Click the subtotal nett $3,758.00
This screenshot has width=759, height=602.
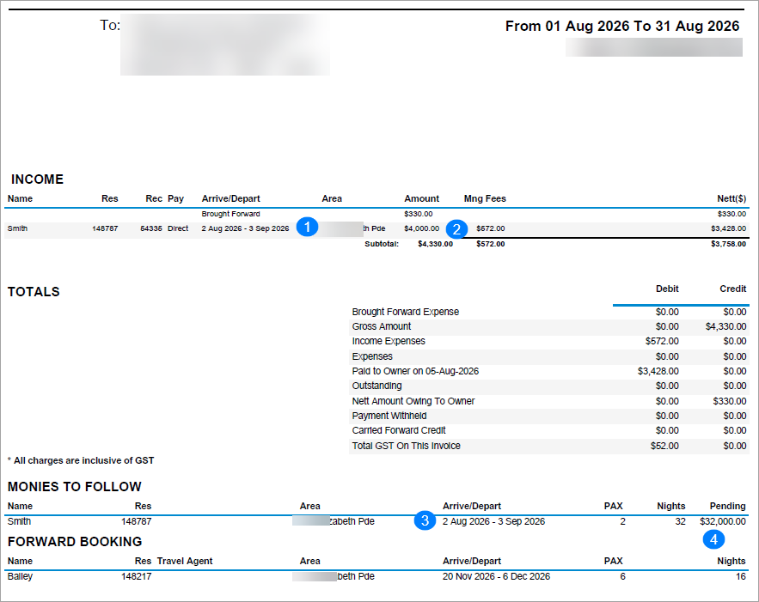(x=729, y=244)
